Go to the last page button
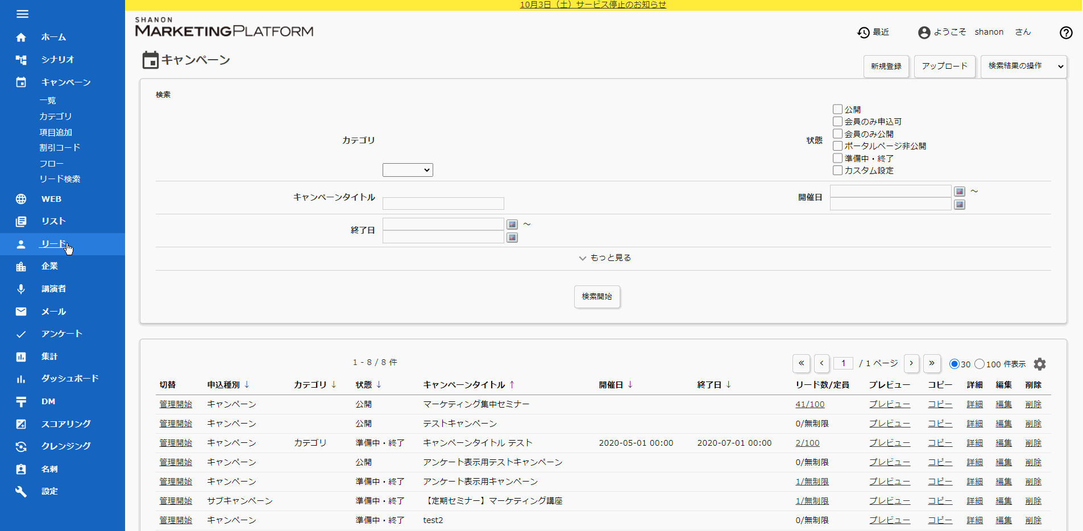Screen dimensions: 1083x531 pos(932,363)
